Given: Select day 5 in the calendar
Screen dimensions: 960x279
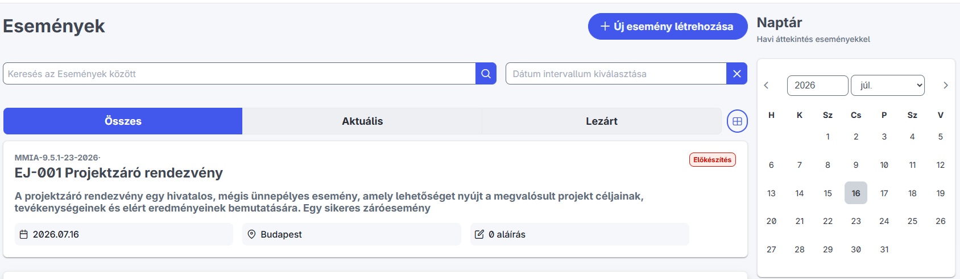Looking at the screenshot, I should click(941, 137).
